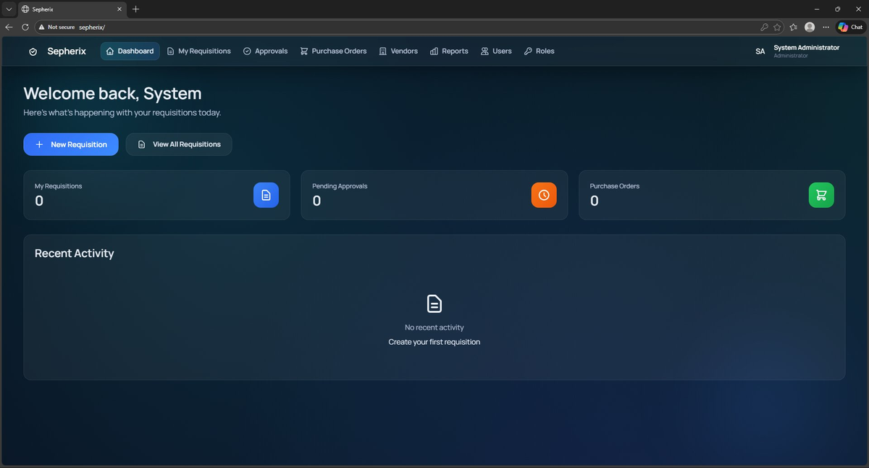Open the Approvals section

pos(265,51)
